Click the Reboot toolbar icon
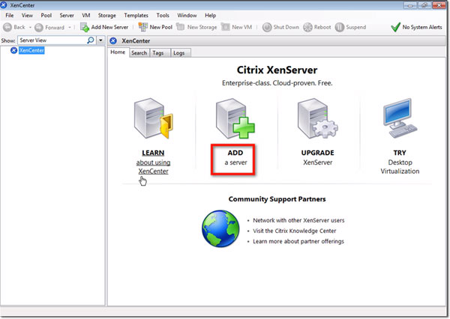This screenshot has height=319, width=450. (307, 27)
